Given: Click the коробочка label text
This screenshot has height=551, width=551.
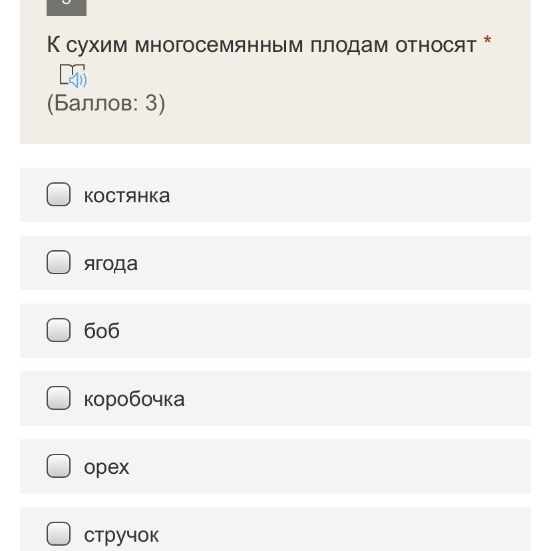Looking at the screenshot, I should 134,399.
